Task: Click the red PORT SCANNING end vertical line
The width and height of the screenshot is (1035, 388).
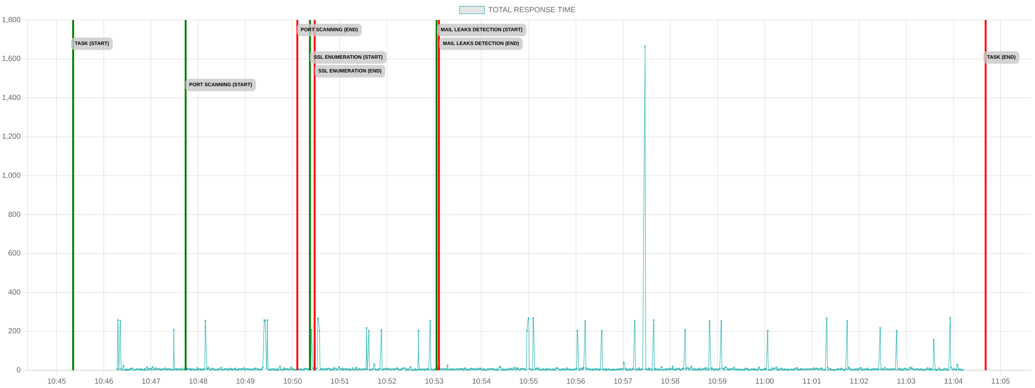Action: coord(297,195)
